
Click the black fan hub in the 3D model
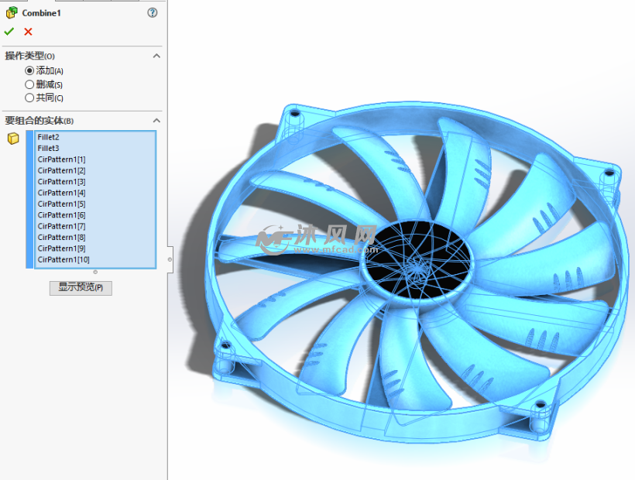click(418, 261)
